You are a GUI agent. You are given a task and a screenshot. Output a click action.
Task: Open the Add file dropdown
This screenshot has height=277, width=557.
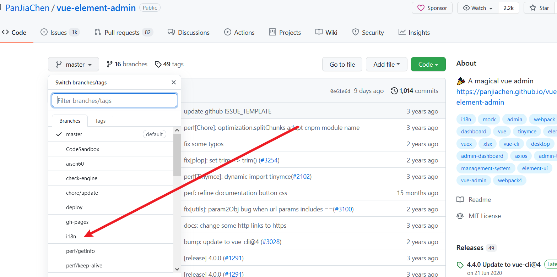[x=387, y=64]
